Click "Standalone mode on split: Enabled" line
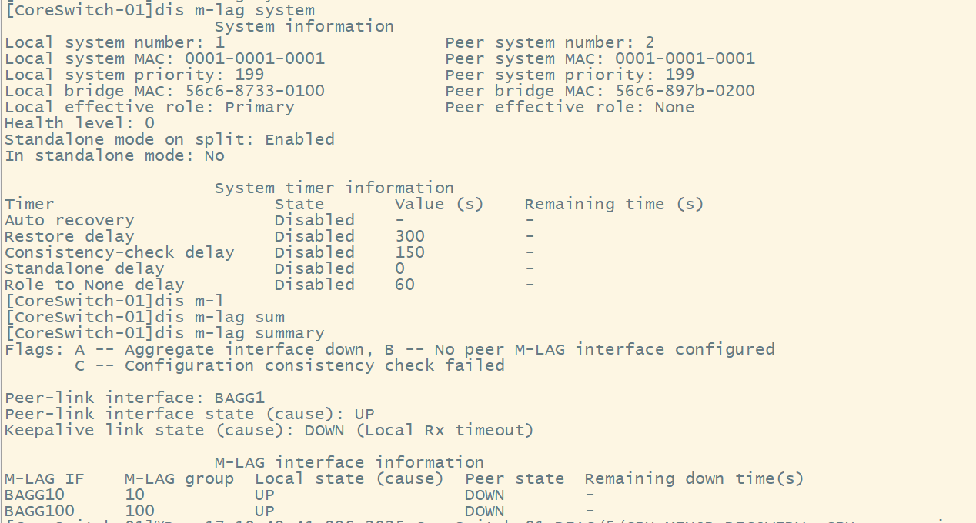This screenshot has width=976, height=523. pyautogui.click(x=169, y=139)
